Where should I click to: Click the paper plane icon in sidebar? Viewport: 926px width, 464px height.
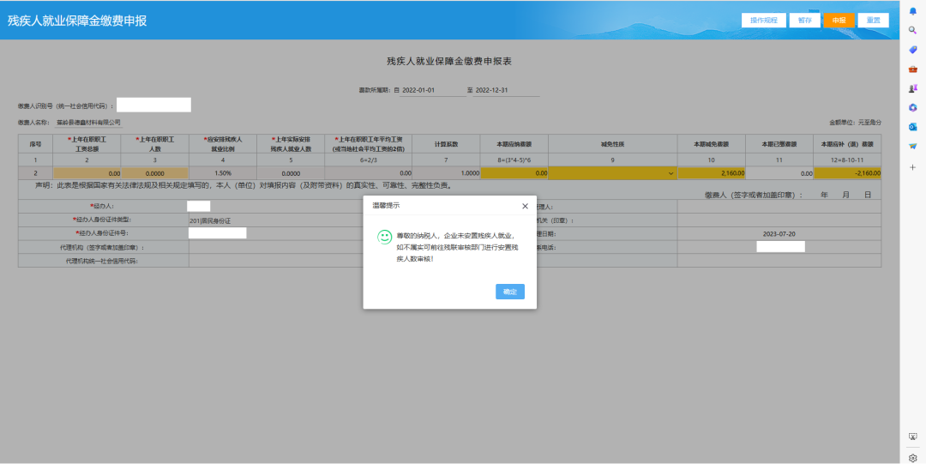(913, 146)
